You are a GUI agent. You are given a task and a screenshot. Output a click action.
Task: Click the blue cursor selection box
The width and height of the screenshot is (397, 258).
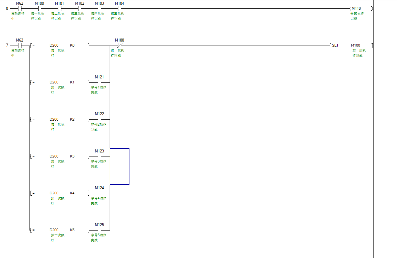[119, 167]
